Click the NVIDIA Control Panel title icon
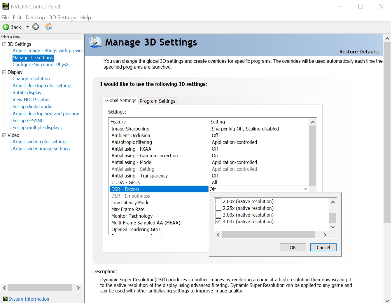The height and width of the screenshot is (305, 392). click(x=6, y=6)
